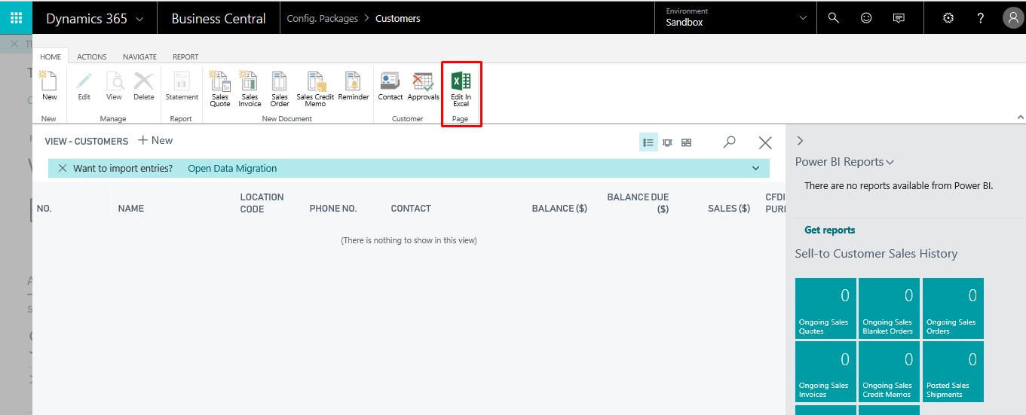Sort by the NAME column header
The width and height of the screenshot is (1026, 415).
[x=131, y=209]
